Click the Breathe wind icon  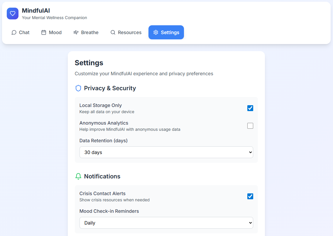pyautogui.click(x=76, y=32)
